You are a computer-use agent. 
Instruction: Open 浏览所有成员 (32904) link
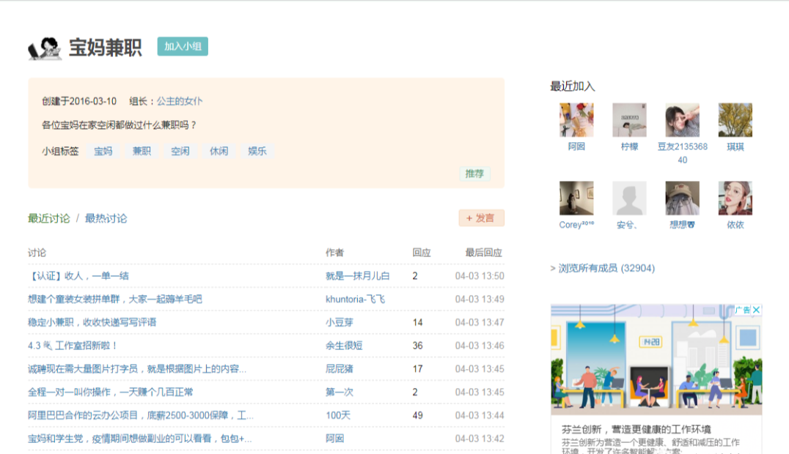click(x=606, y=268)
